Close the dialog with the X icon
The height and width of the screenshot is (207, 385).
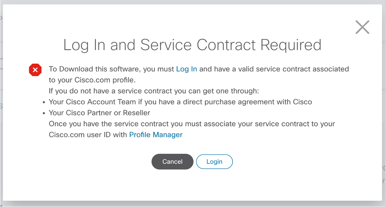[363, 27]
